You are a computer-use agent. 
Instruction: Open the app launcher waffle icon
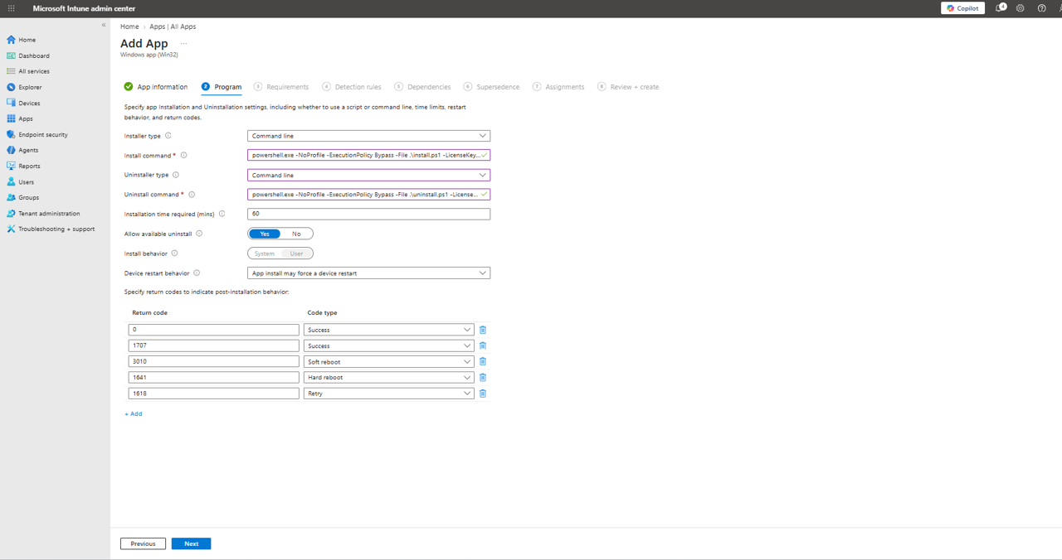11,8
